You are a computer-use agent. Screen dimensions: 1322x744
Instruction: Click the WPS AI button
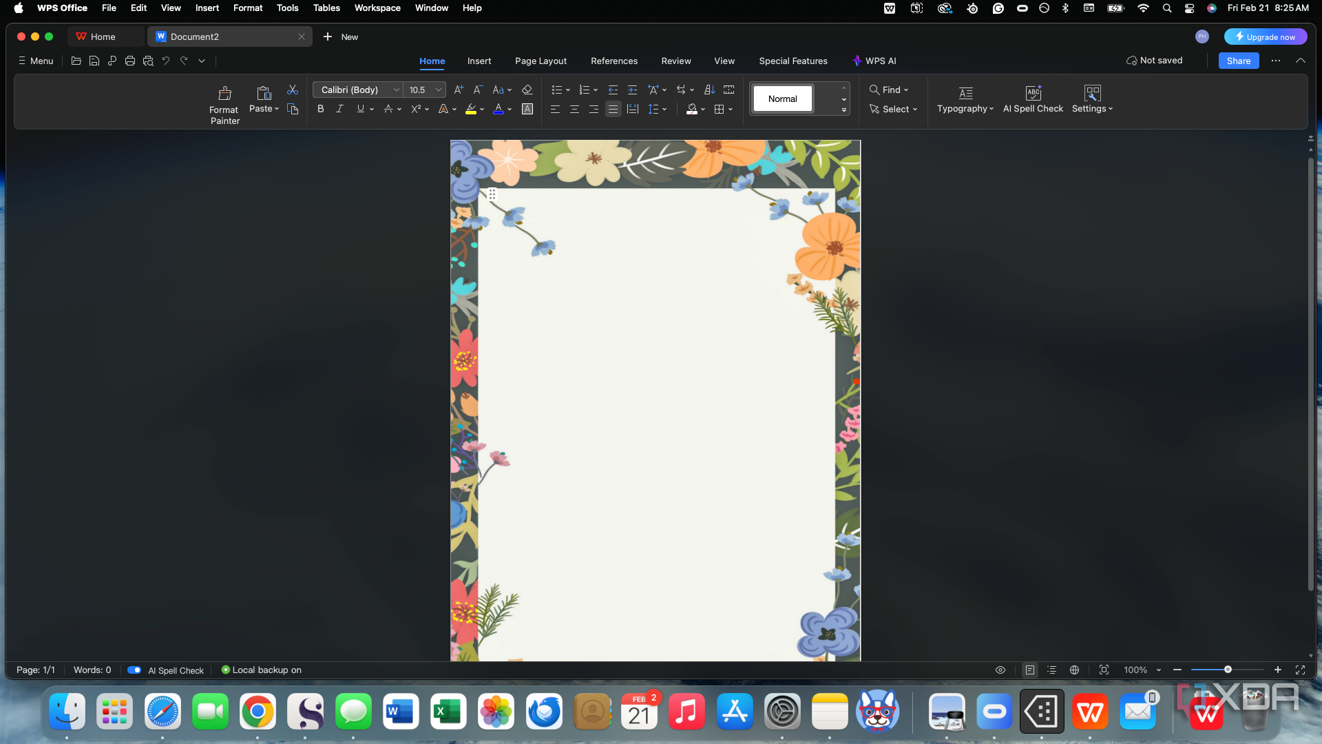coord(874,61)
